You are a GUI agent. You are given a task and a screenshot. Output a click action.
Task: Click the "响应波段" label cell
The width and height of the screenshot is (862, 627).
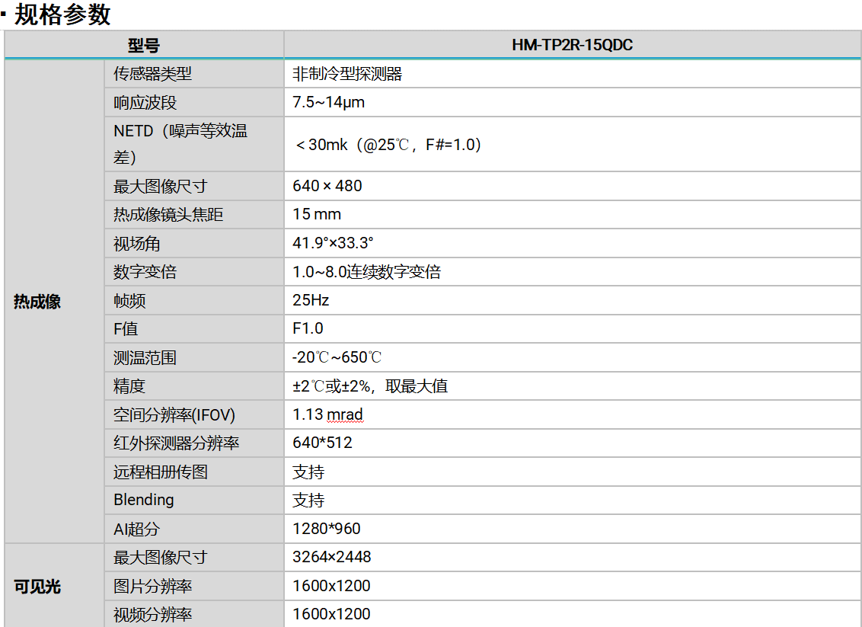[x=194, y=102]
